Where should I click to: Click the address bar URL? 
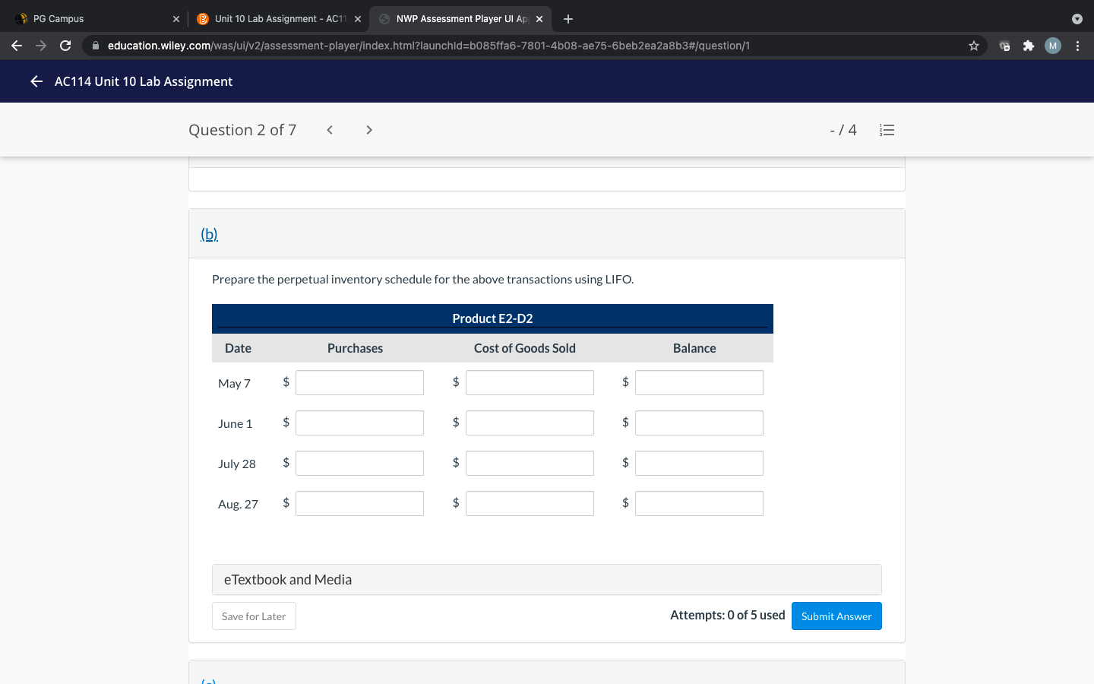428,46
